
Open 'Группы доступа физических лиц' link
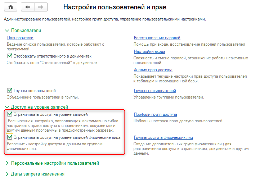coord(163,137)
